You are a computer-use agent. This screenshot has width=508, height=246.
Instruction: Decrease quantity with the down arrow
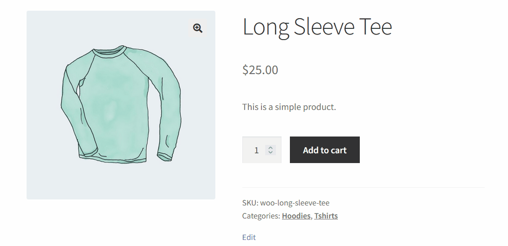pyautogui.click(x=270, y=152)
